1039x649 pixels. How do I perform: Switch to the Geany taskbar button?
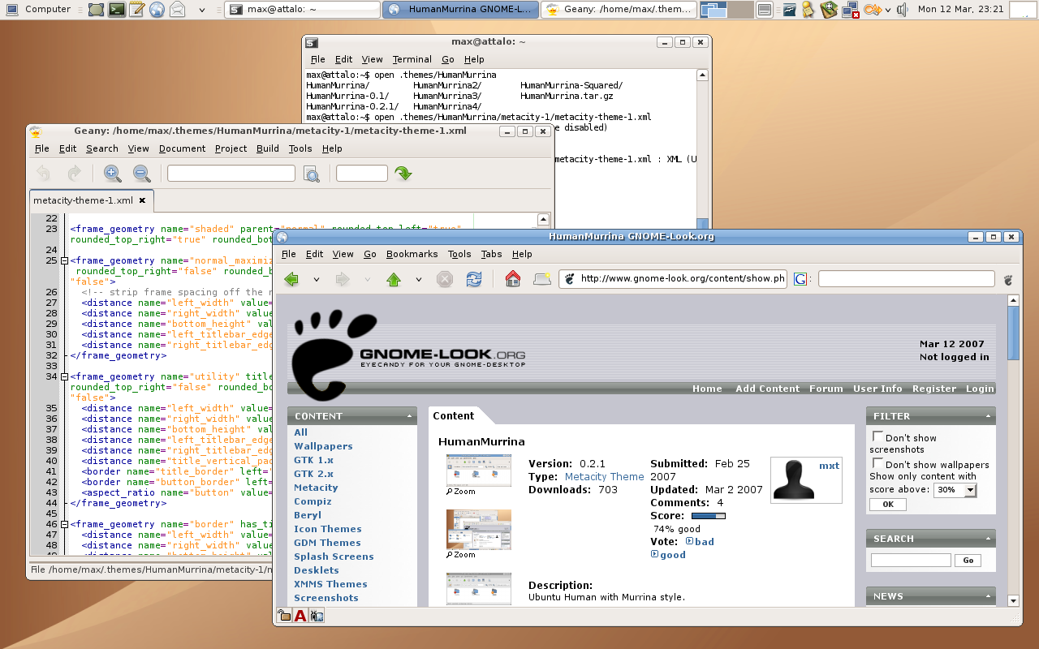coord(619,10)
